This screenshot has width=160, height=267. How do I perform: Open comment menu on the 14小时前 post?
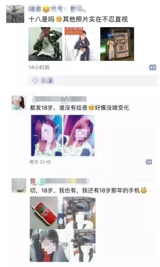click(x=152, y=67)
